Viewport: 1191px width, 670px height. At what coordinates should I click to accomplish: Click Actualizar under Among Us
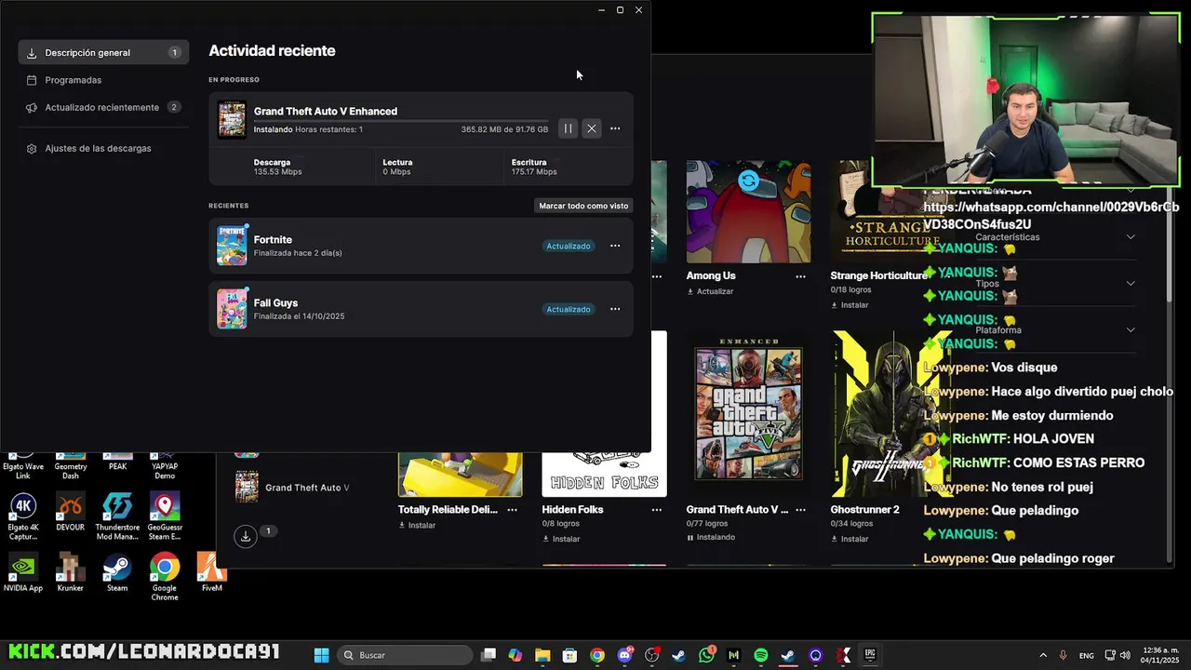710,291
